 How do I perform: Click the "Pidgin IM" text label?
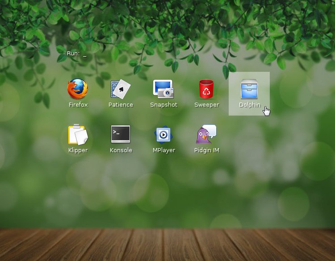(x=207, y=150)
